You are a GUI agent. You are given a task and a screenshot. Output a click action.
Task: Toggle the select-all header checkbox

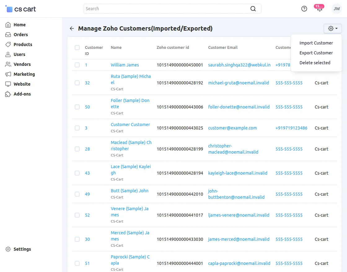[77, 48]
